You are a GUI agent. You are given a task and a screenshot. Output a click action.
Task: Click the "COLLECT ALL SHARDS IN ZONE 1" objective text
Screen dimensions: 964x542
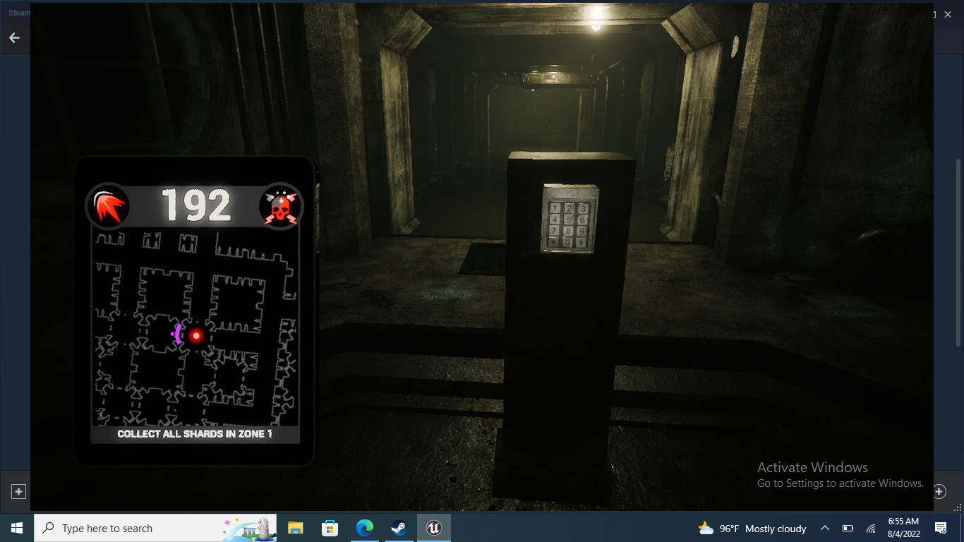pyautogui.click(x=195, y=433)
